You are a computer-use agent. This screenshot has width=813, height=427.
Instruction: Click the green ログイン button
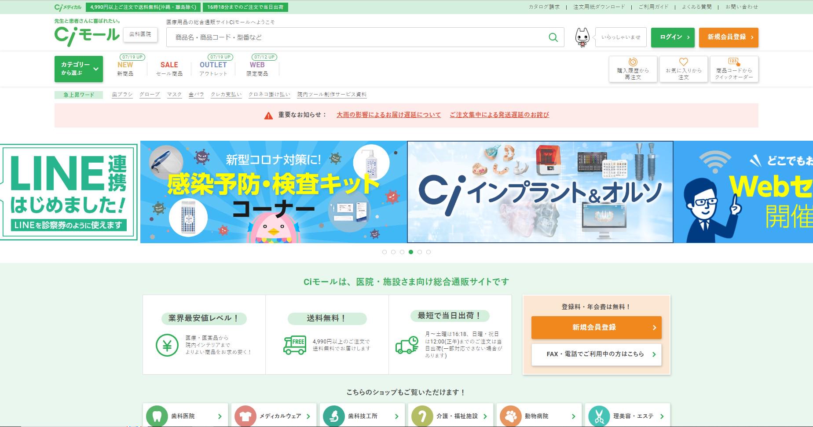coord(673,37)
